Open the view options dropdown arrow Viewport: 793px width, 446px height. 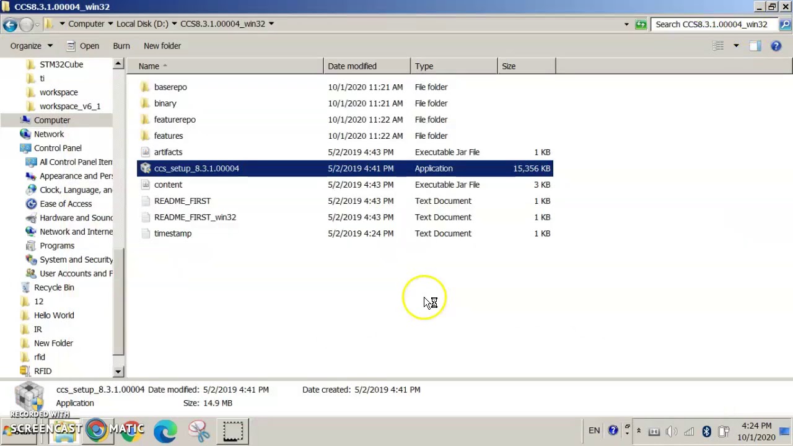point(736,46)
